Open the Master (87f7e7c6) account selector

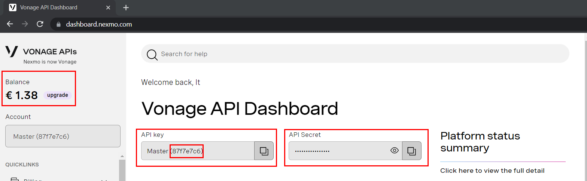point(63,136)
